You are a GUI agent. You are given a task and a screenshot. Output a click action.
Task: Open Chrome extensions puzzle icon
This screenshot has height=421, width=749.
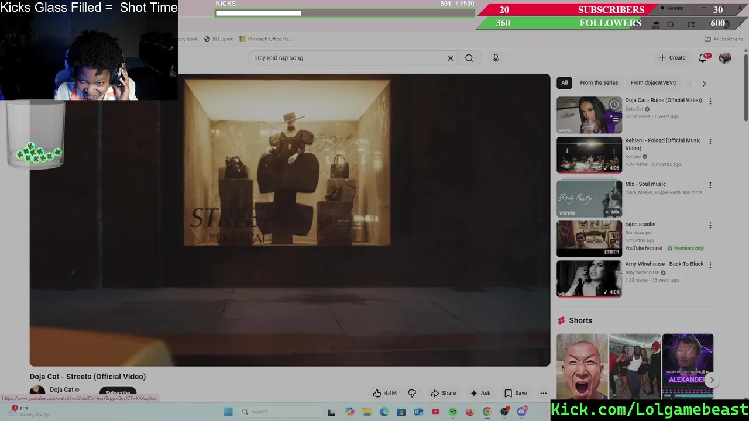click(670, 25)
